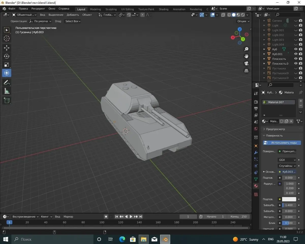This screenshot has width=305, height=244.
Task: Open the Select Box drag dropdown
Action: (x=72, y=21)
